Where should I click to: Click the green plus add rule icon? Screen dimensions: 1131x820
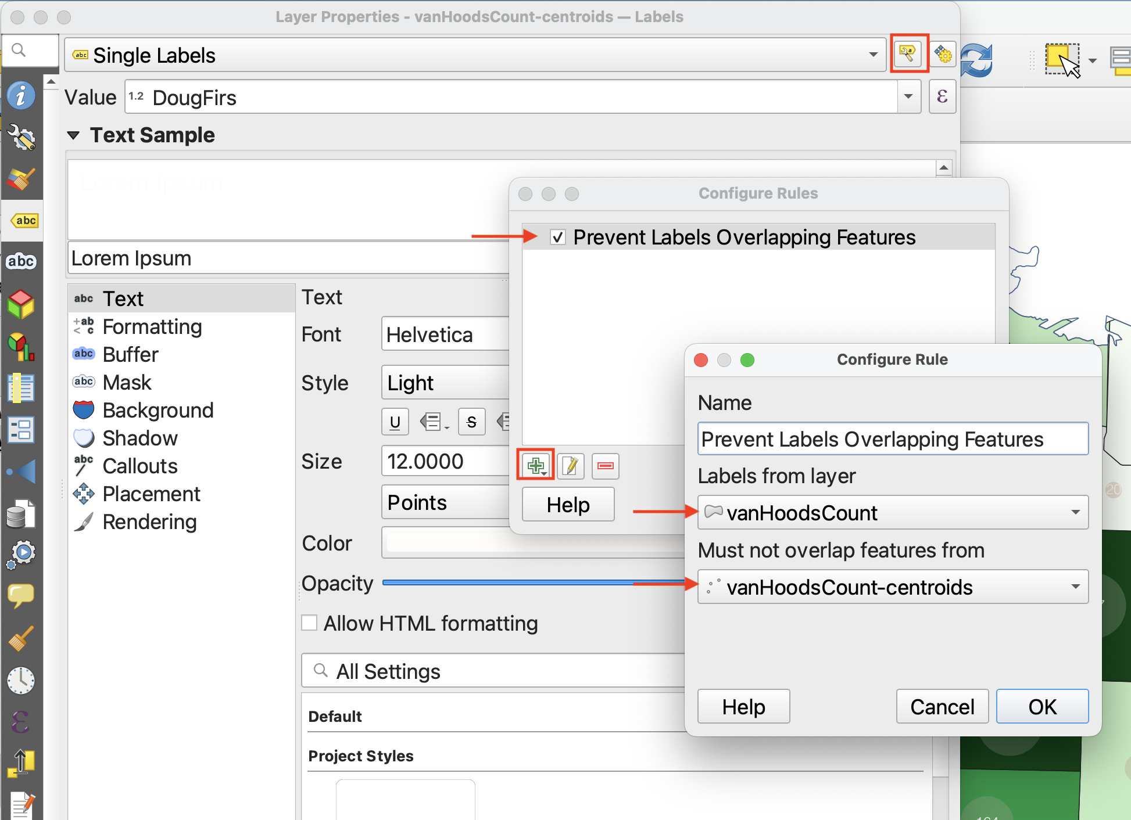click(535, 465)
